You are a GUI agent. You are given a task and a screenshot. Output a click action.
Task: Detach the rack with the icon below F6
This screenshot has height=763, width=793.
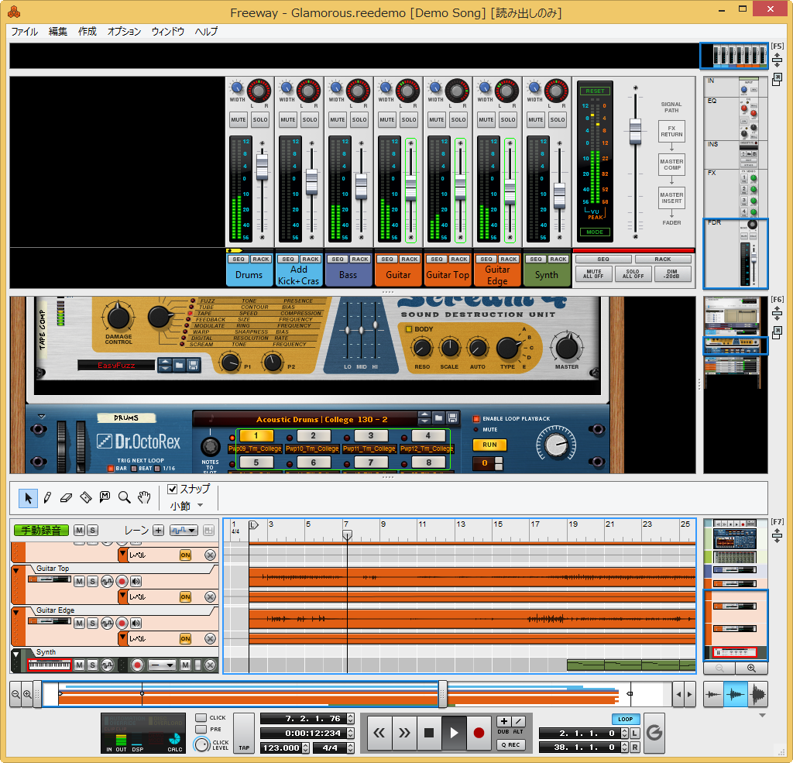[x=778, y=332]
